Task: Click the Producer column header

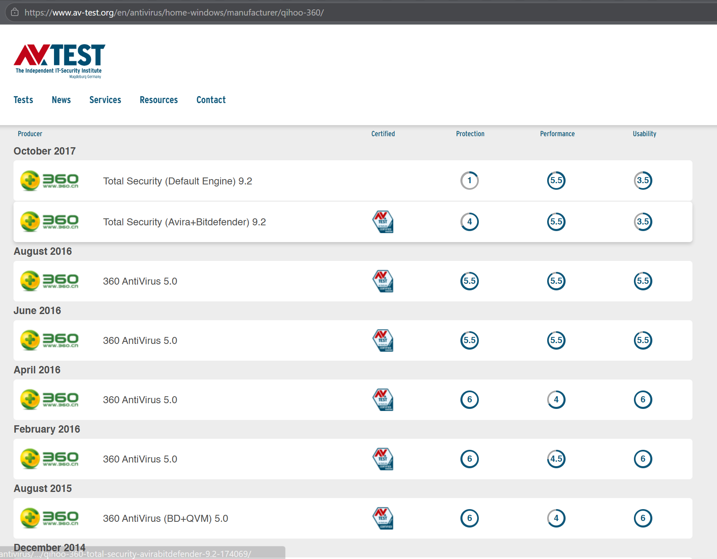Action: [x=30, y=134]
